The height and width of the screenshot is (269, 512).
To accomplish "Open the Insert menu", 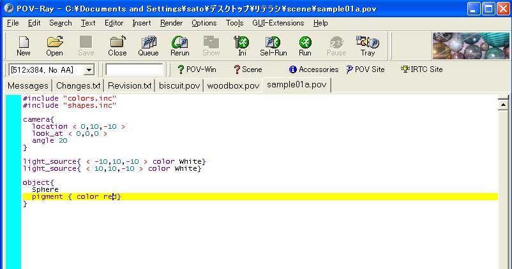I will point(142,23).
